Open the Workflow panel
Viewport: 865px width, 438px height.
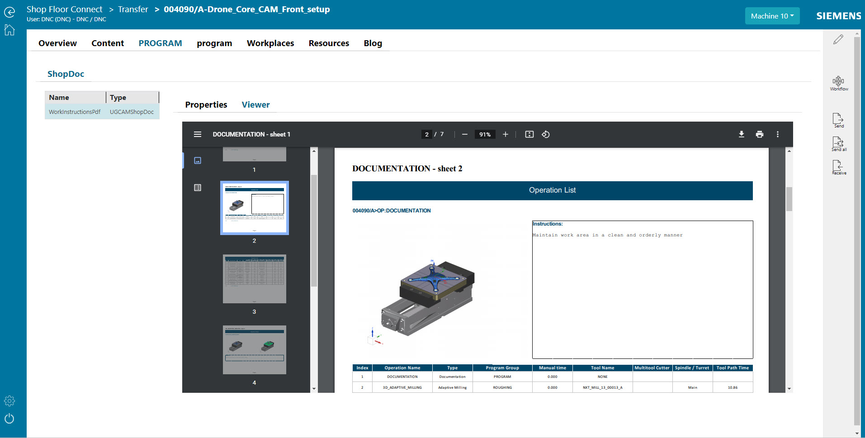(x=838, y=83)
